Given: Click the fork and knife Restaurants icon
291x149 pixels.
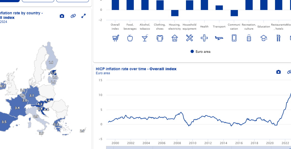Looking at the screenshot, I should [x=279, y=38].
